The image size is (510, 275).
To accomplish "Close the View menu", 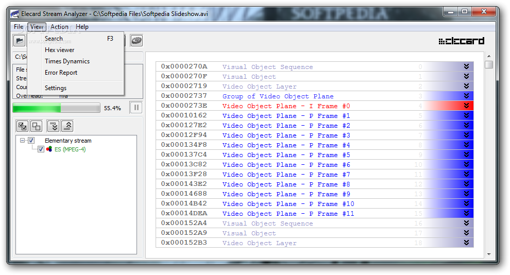I will [x=37, y=27].
